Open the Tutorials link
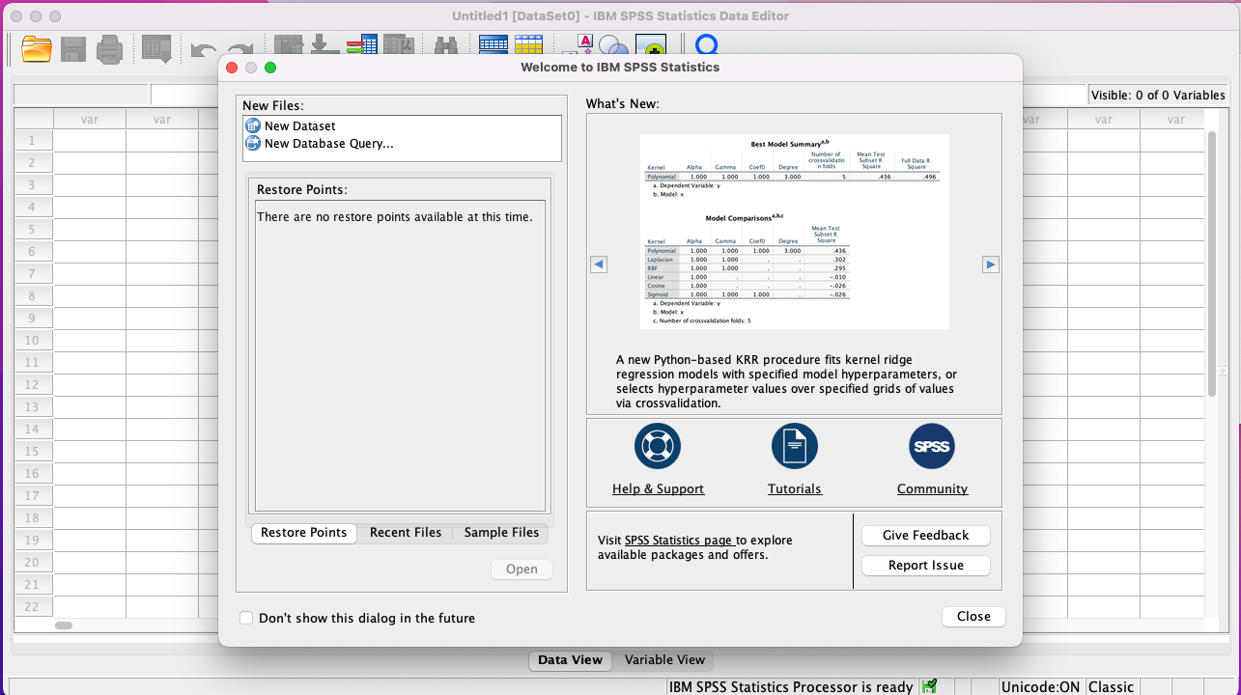Screen dimensions: 1241x695 coord(795,489)
